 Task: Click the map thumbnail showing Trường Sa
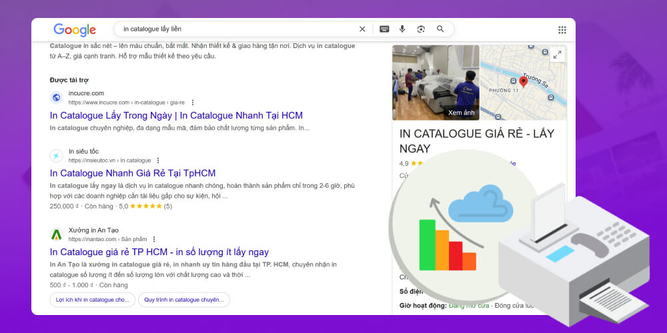click(x=523, y=83)
